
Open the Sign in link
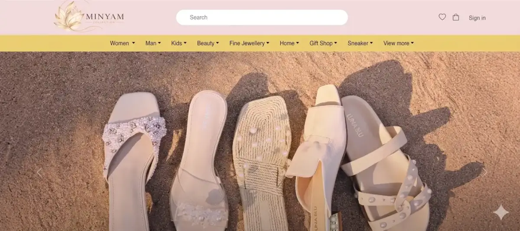point(477,18)
